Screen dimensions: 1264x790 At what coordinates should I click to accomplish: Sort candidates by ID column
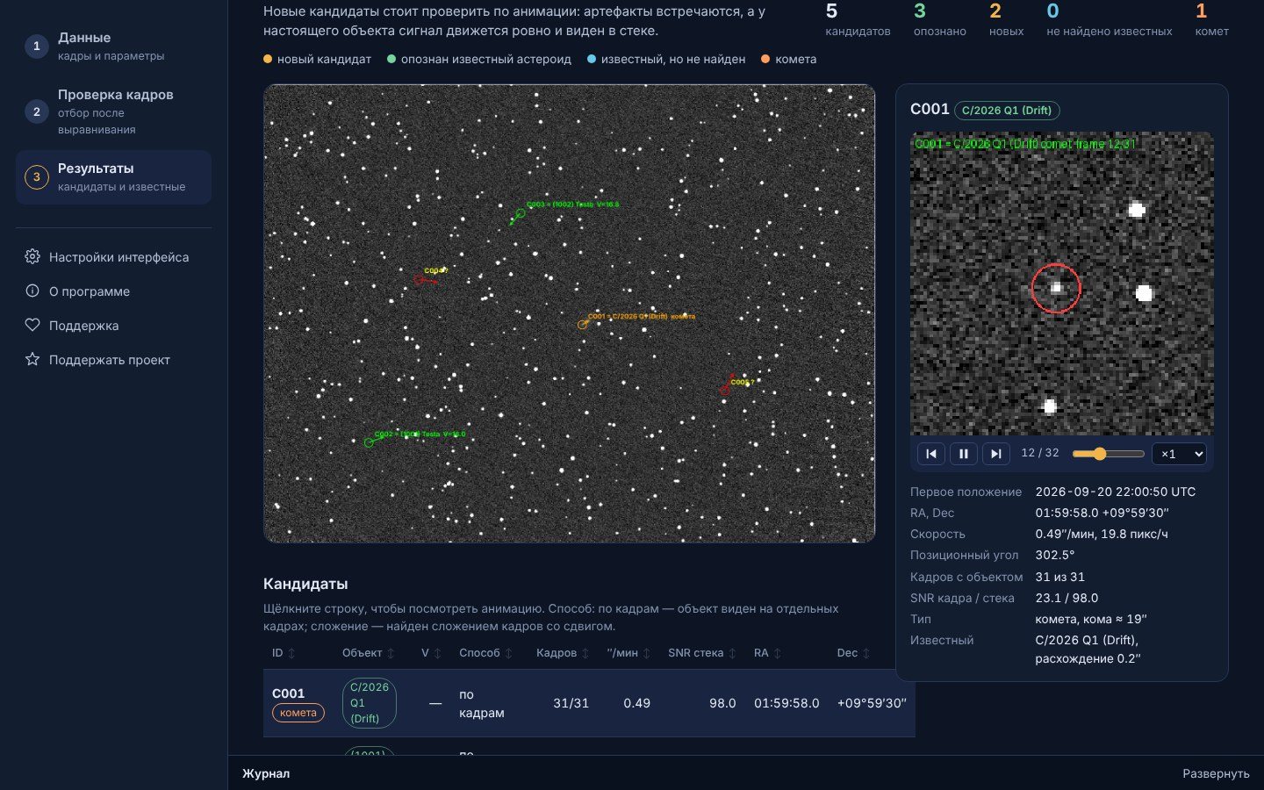point(284,653)
